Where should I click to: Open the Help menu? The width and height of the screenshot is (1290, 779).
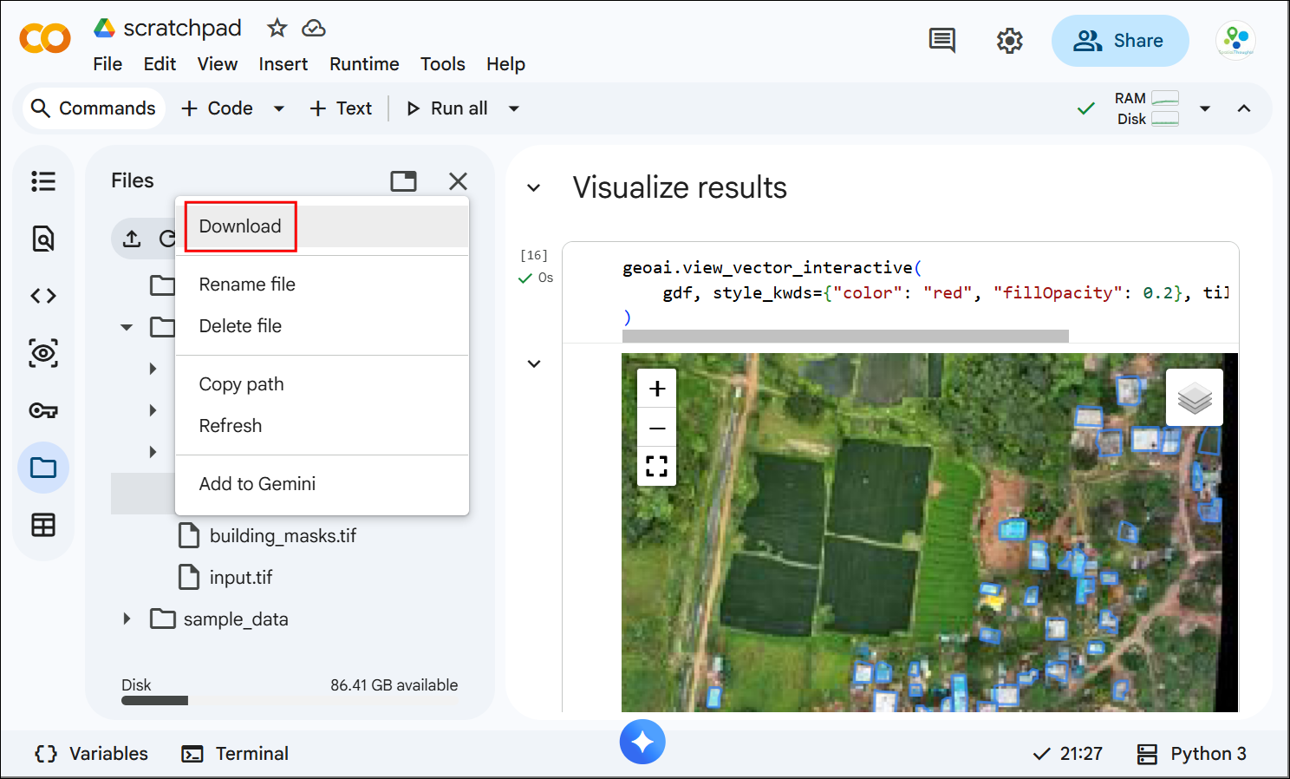505,64
